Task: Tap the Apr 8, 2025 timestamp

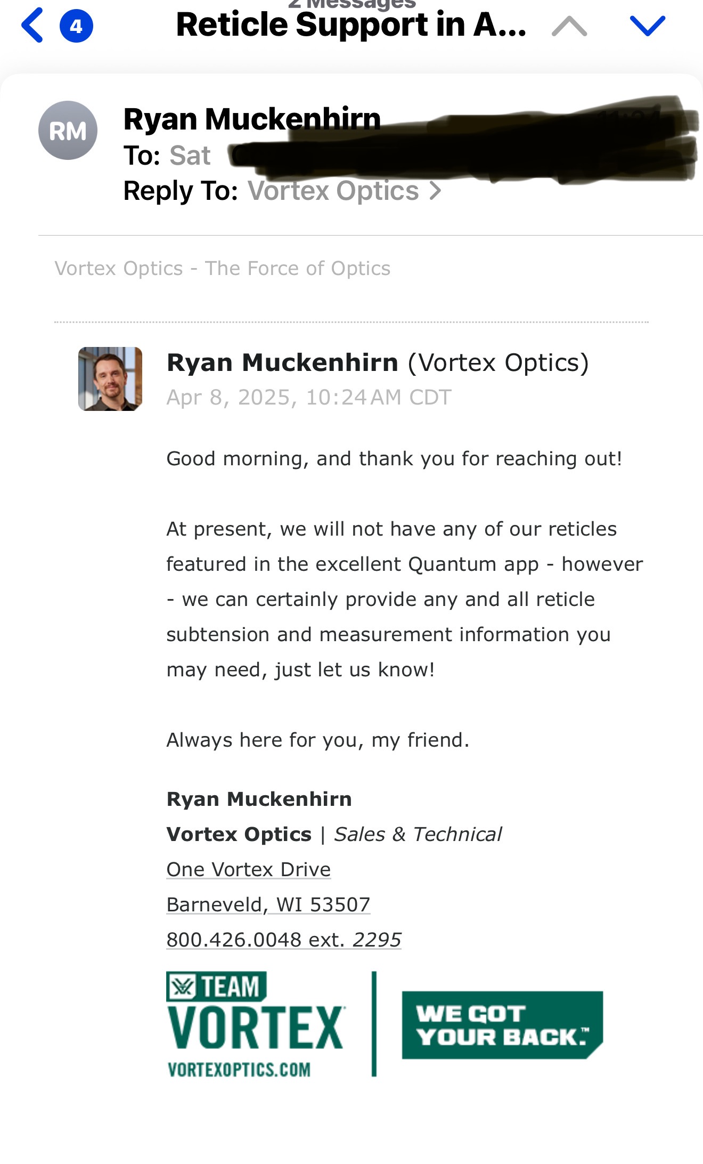Action: (309, 398)
